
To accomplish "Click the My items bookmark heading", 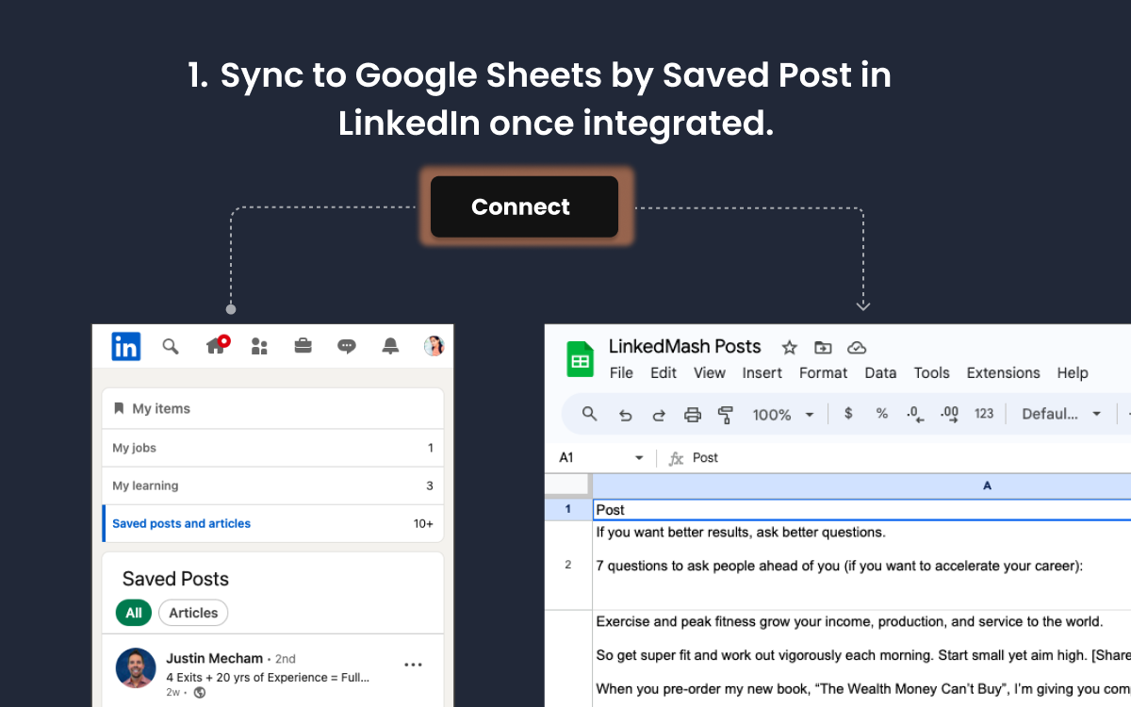I will (x=152, y=408).
